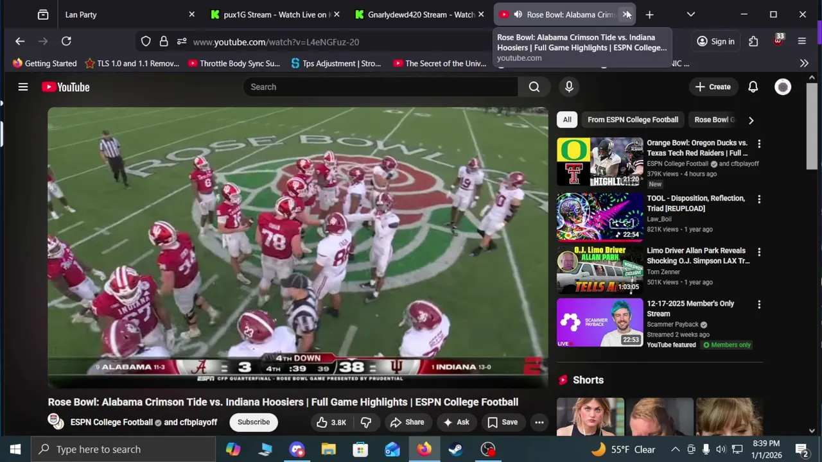Open Steam from the Windows taskbar
822x462 pixels.
click(456, 449)
